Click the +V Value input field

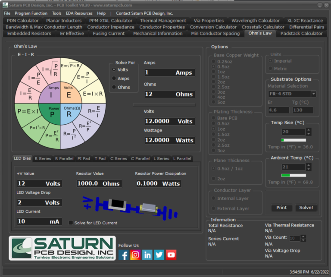[39, 183]
